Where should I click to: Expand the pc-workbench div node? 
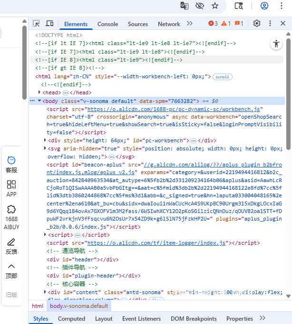coord(45,140)
